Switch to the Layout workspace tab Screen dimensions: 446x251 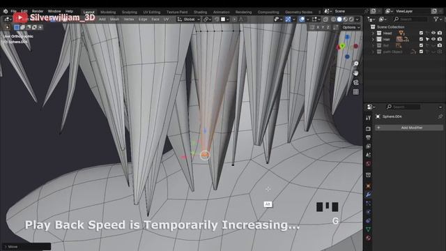click(x=89, y=12)
